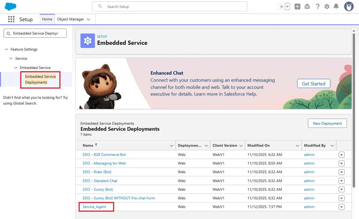The width and height of the screenshot is (359, 219).
Task: Open the Modified By column menu chevron
Action: click(x=332, y=146)
